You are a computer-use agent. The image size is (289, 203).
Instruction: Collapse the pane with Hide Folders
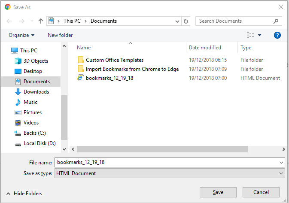click(24, 194)
